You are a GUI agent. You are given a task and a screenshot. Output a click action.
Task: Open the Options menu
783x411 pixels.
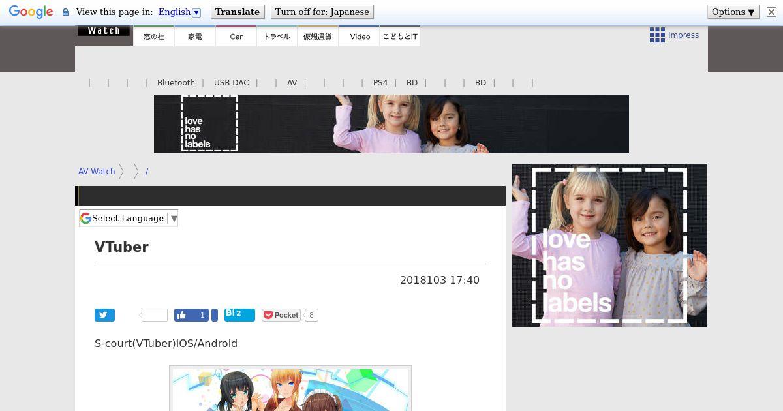tap(733, 12)
